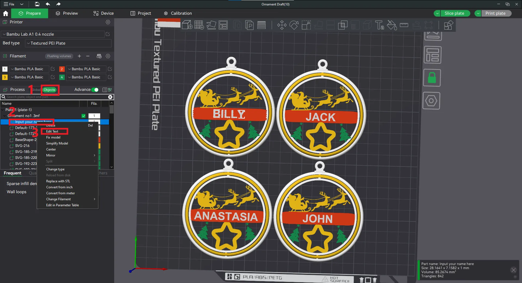The width and height of the screenshot is (522, 283).
Task: Toggle the Ornament no1 .3mf printable checkbox
Action: [83, 116]
